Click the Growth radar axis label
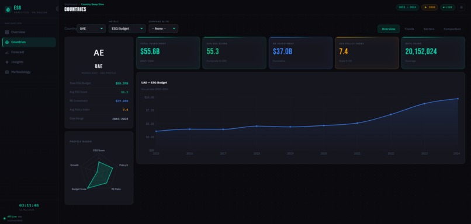Viewport: 471px width, 224px height. click(x=74, y=165)
